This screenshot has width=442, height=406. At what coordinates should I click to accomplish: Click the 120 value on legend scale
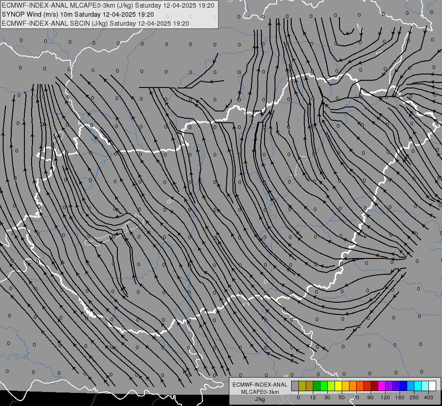pos(385,397)
